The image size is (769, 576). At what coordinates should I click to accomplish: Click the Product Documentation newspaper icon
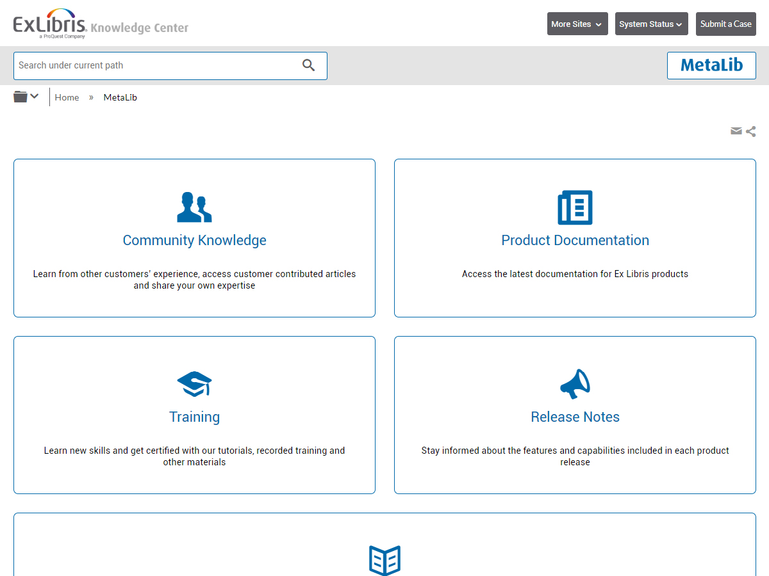(x=575, y=207)
